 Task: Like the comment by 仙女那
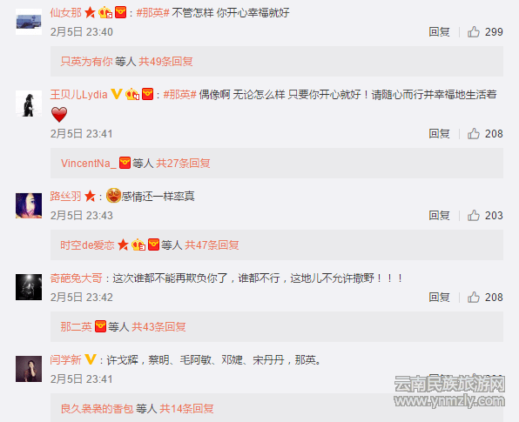[474, 31]
